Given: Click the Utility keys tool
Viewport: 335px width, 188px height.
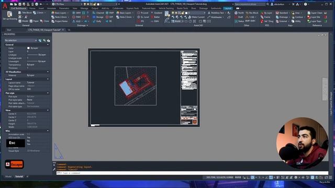Looking at the screenshot, I should pos(296,21).
